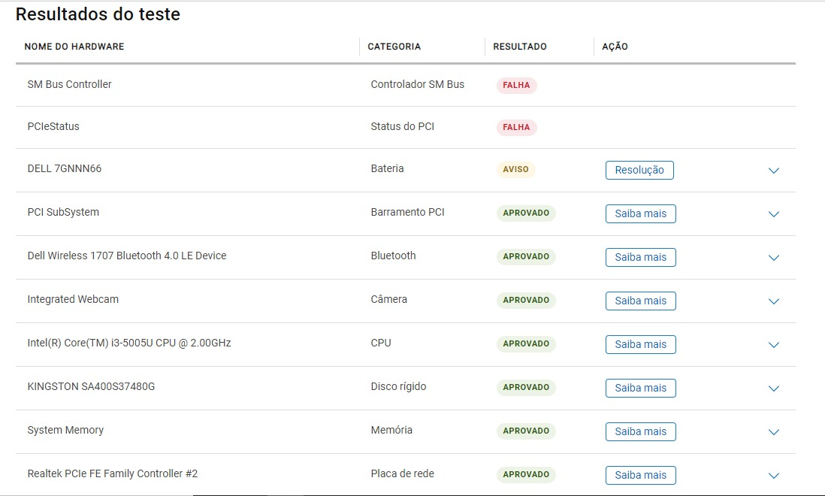Select the Realtek PCIe FE Family Controller name

point(113,473)
